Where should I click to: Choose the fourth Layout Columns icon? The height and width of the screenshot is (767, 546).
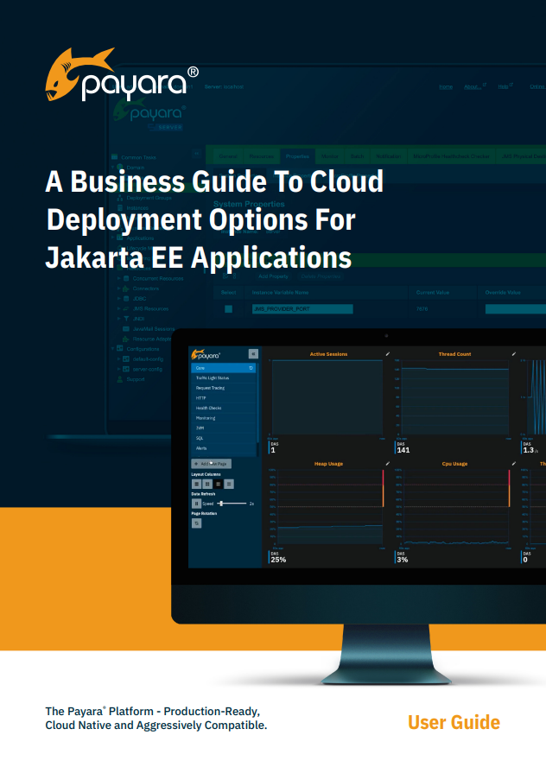[x=230, y=485]
